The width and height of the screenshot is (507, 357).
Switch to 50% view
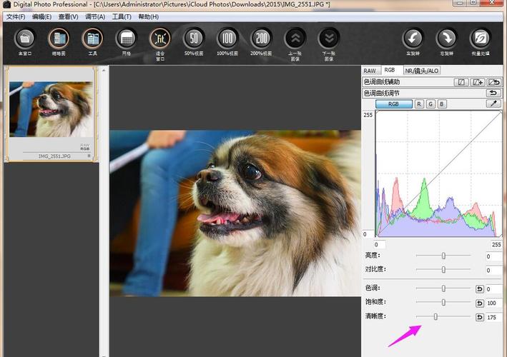(x=194, y=39)
